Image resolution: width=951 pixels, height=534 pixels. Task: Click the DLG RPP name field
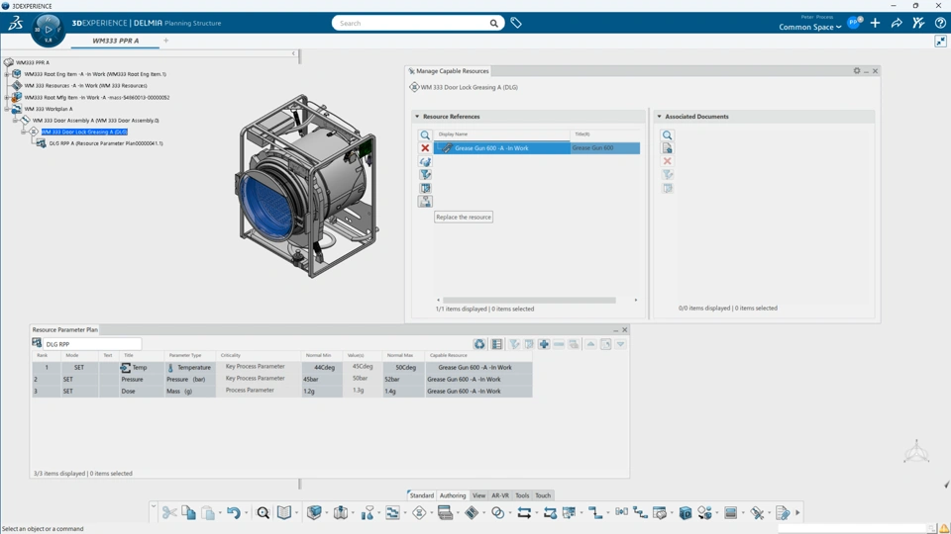[92, 344]
